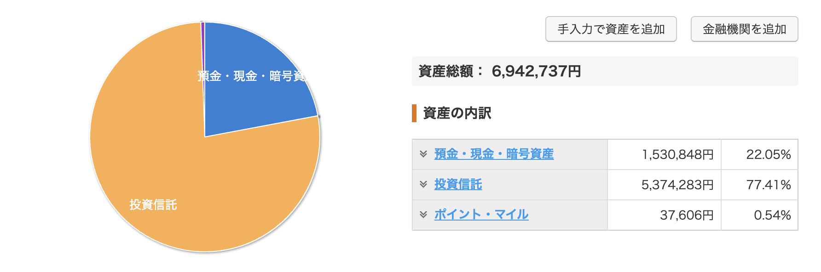
Task: Click the 5,374,283円 amount cell
Action: 677,185
